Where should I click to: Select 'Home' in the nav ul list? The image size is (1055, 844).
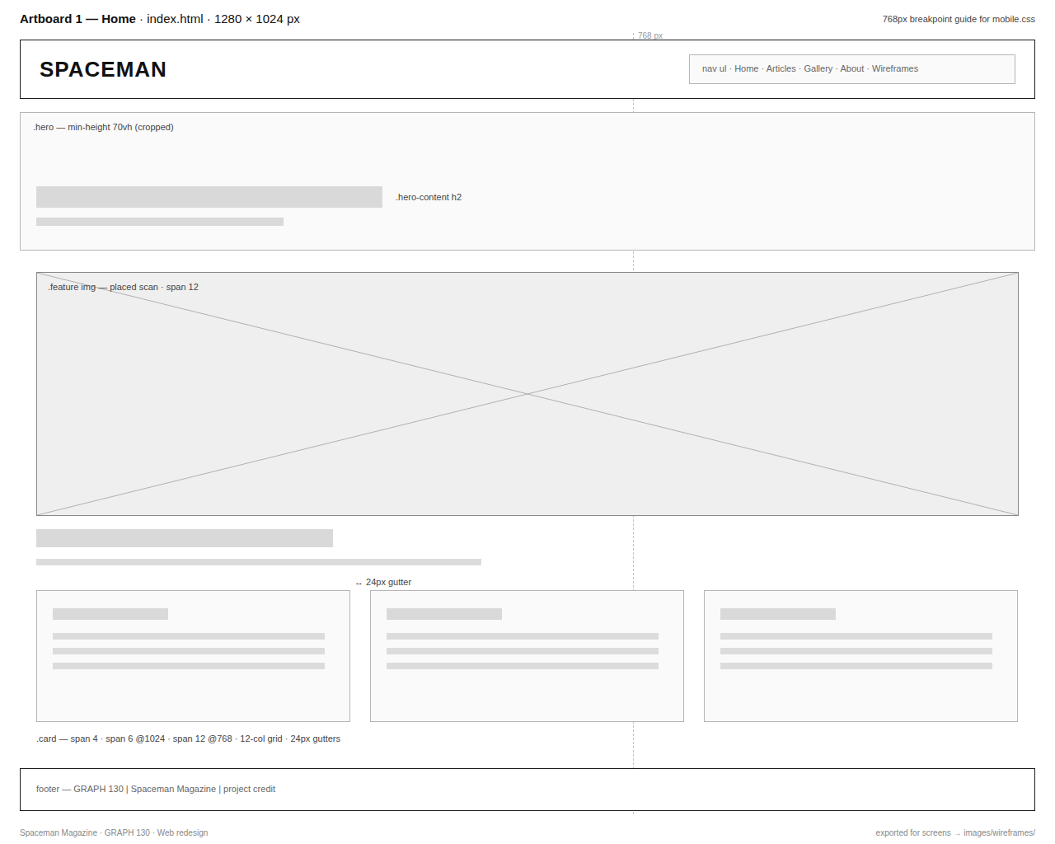pos(746,68)
